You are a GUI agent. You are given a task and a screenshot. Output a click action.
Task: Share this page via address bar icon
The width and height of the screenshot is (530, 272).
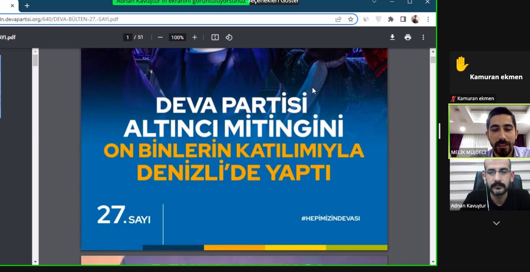click(x=338, y=19)
